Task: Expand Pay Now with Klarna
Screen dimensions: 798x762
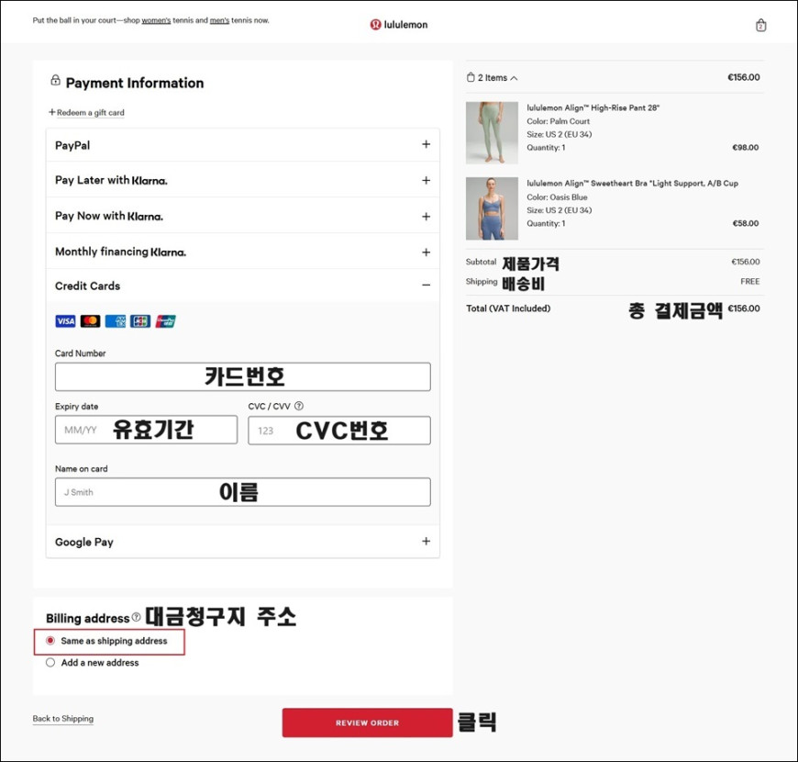Action: [x=243, y=216]
